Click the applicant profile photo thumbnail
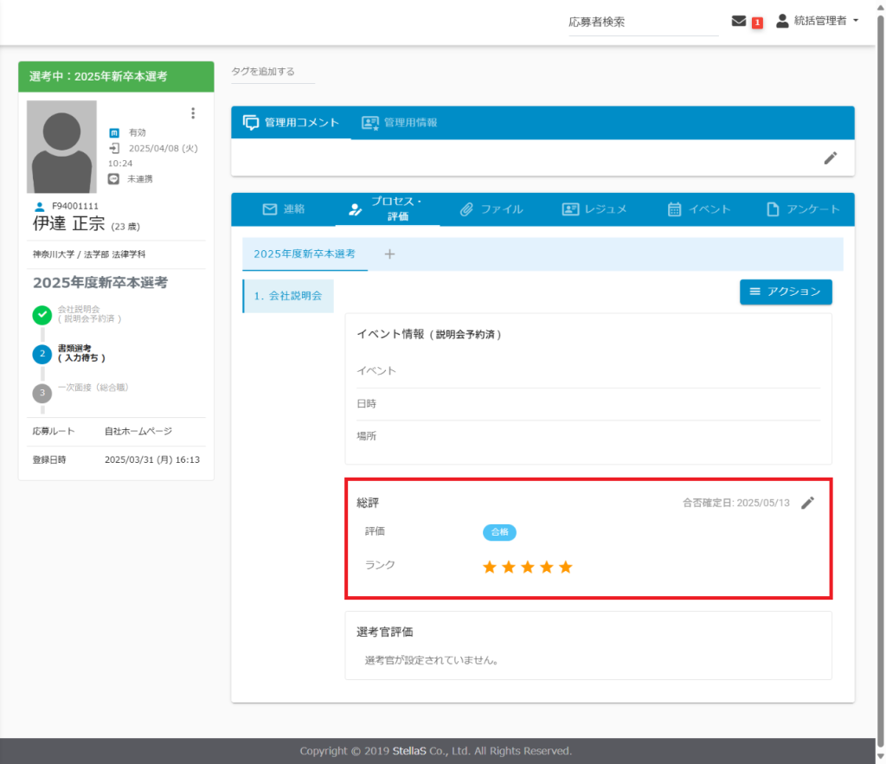 click(61, 146)
